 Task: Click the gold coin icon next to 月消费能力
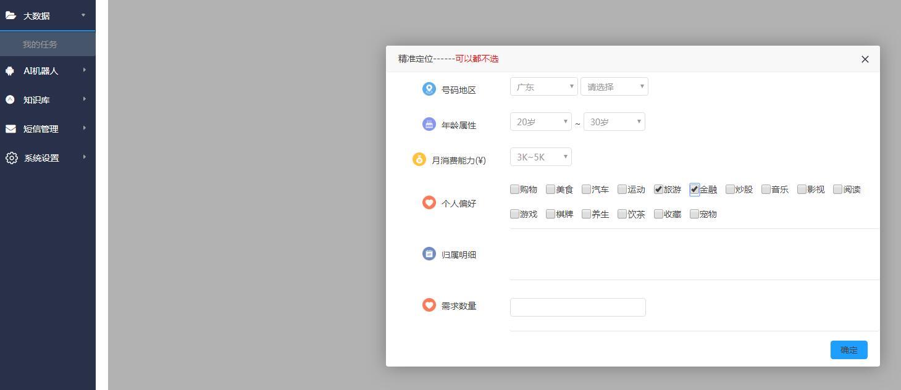(418, 159)
